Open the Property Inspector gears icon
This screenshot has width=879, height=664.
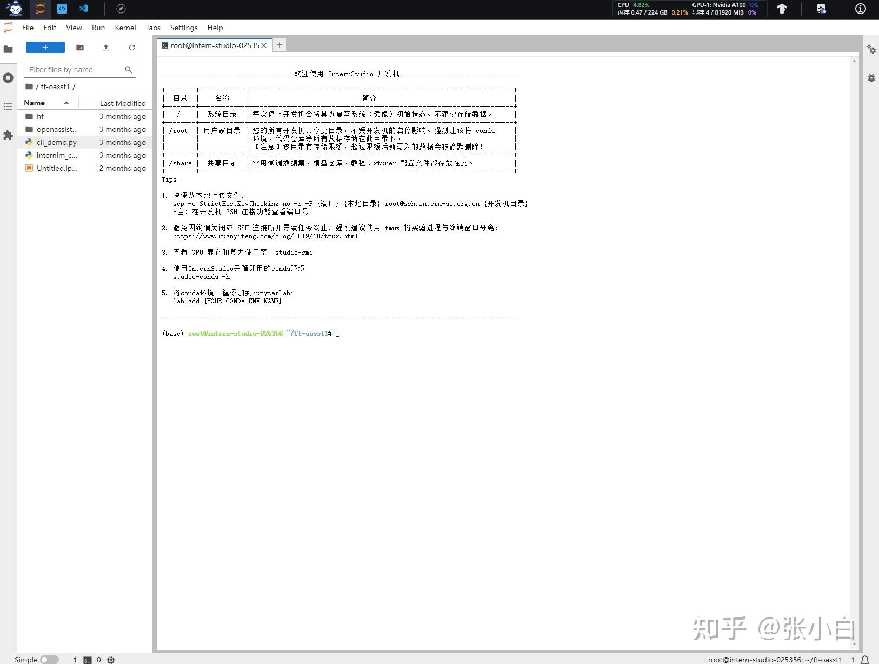[871, 49]
